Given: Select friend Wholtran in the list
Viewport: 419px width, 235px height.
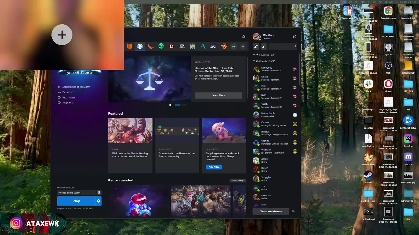Looking at the screenshot, I should click(275, 151).
